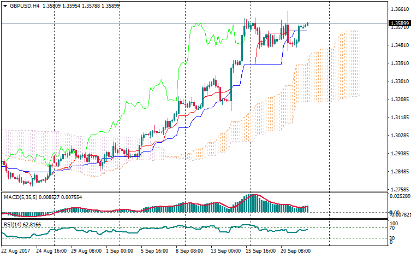
Task: Click the 1.36610 price scale label
Action: 398,9
